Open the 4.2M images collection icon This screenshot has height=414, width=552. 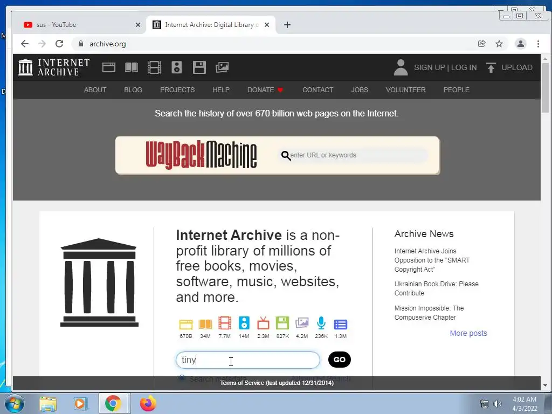click(x=302, y=323)
